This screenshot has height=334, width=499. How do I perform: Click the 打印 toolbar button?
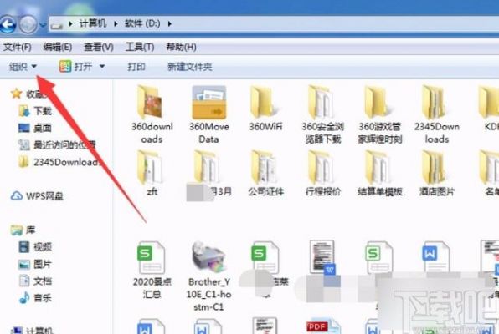(x=136, y=67)
